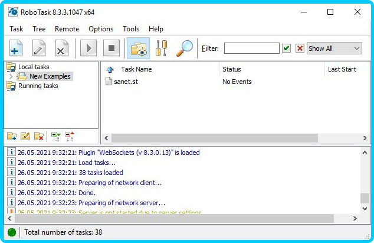The width and height of the screenshot is (374, 243).
Task: Rename folder icon with pencil below tree
Action: (25, 137)
